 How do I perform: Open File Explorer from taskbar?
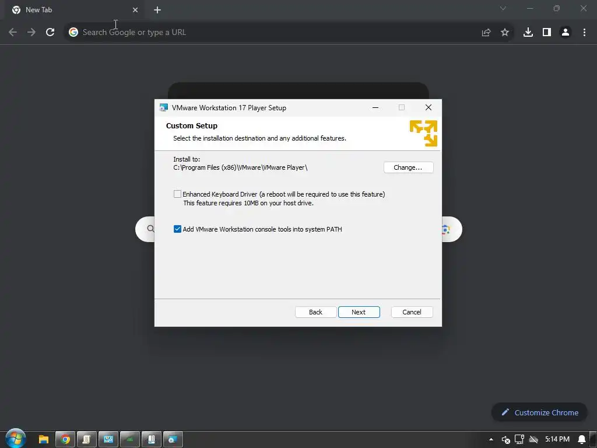pyautogui.click(x=44, y=440)
